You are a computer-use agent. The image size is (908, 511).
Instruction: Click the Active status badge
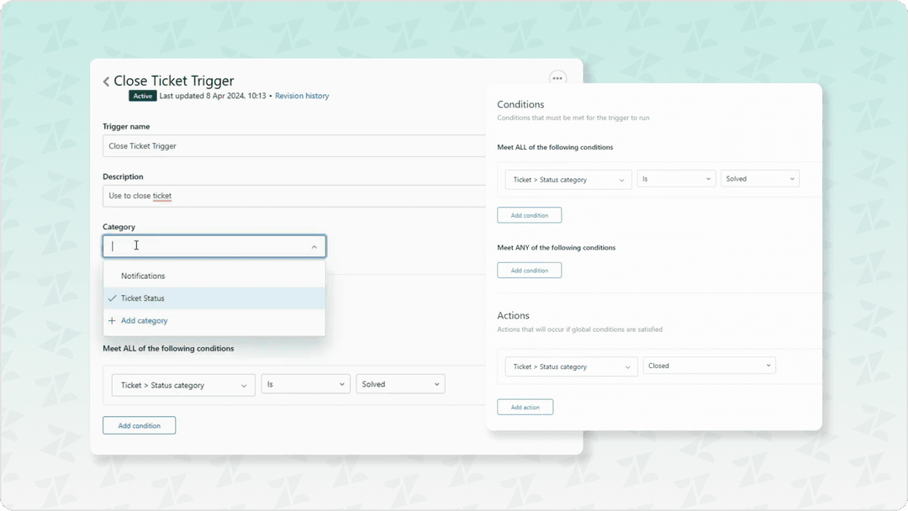point(142,96)
